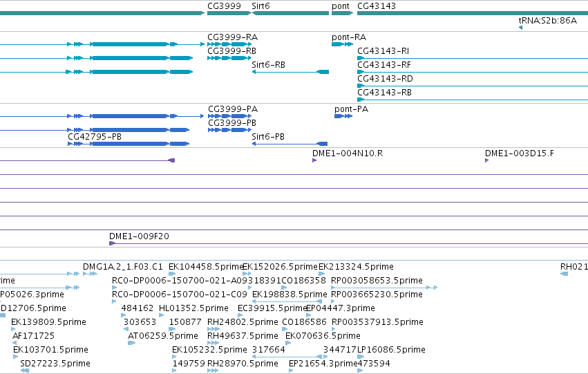Click the DMG1A.2_1.F03.C1 EST label
The width and height of the screenshot is (588, 374).
tap(123, 267)
